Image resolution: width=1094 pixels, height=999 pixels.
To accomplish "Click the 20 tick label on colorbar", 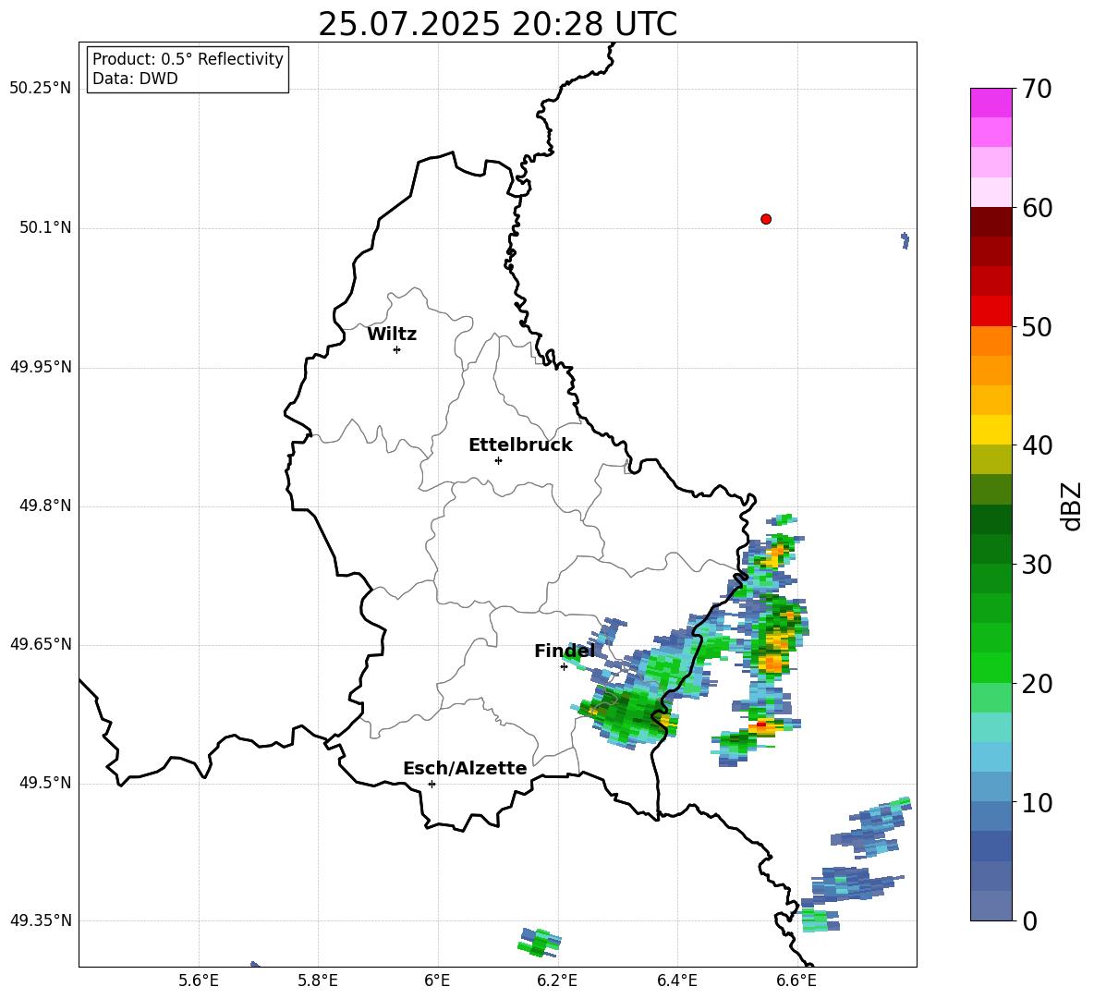I will click(x=1037, y=684).
